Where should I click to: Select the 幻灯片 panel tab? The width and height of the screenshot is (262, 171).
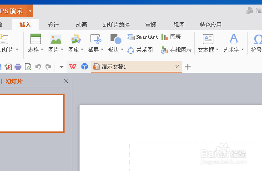click(x=14, y=81)
